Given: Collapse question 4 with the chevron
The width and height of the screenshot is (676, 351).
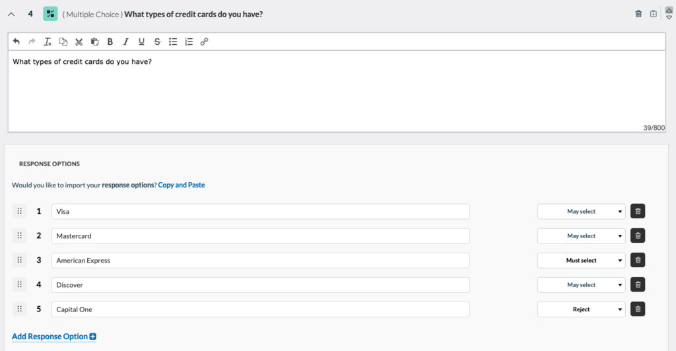Looking at the screenshot, I should (11, 15).
